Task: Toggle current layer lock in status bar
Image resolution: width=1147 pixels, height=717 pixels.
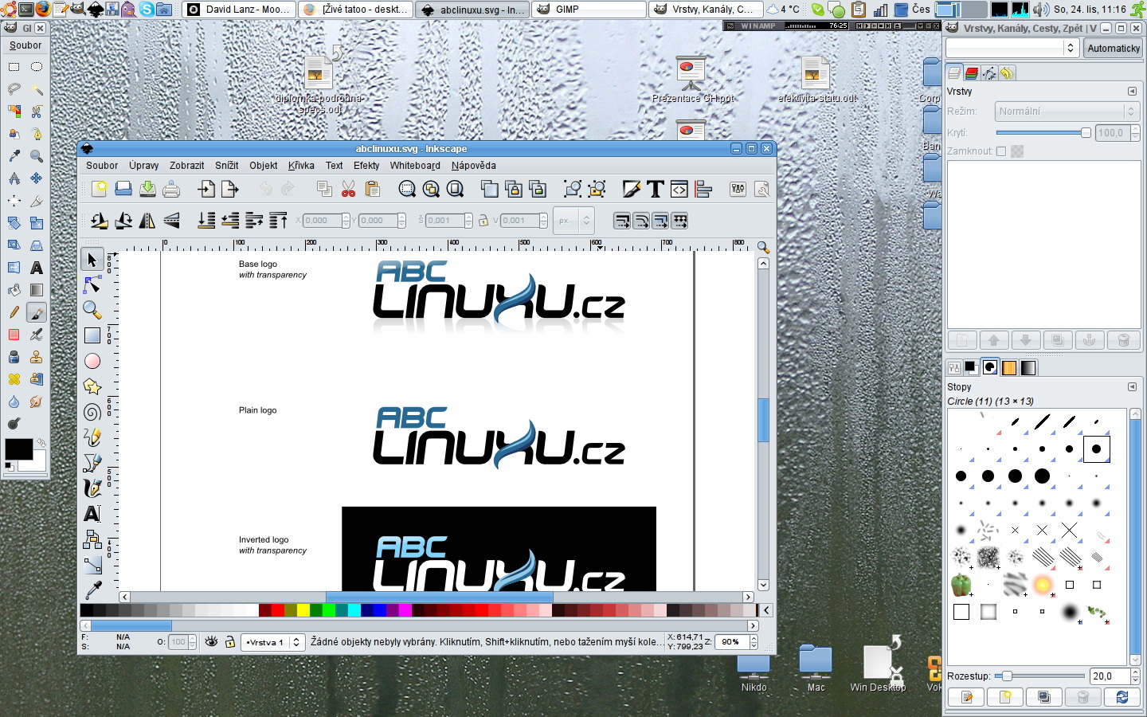Action: click(x=230, y=641)
